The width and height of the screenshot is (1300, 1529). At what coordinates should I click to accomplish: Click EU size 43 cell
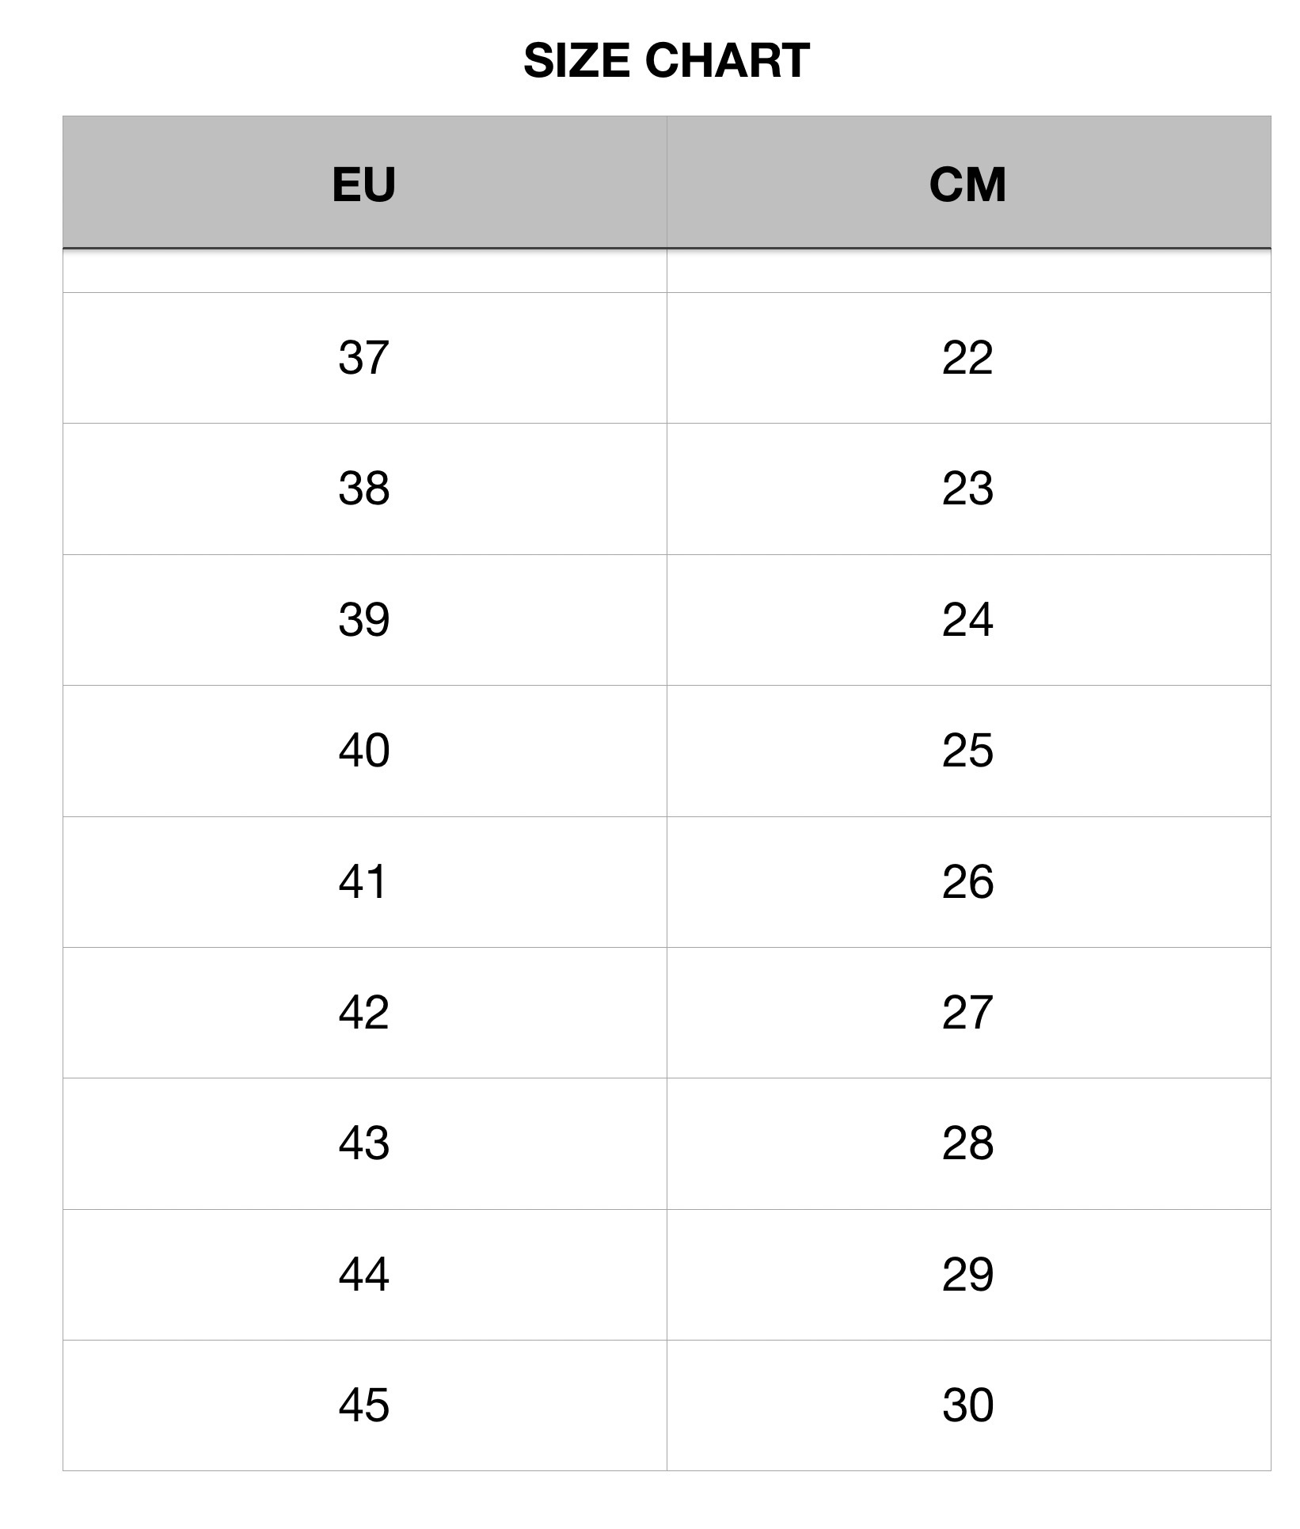(x=363, y=1143)
